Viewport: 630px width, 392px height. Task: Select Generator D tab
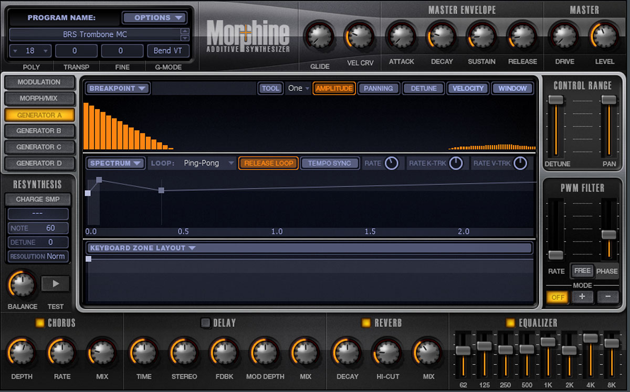[39, 164]
